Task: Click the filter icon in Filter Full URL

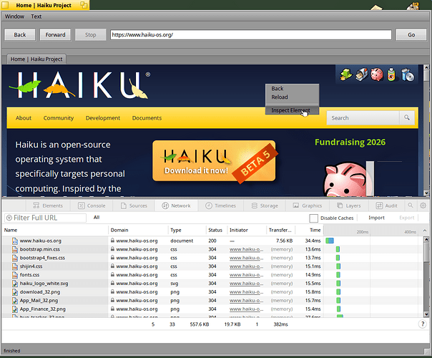Action: click(9, 218)
